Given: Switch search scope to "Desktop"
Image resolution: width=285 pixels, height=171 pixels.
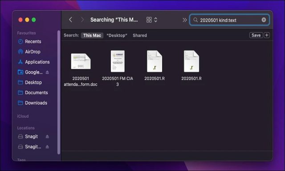Looking at the screenshot, I should [117, 36].
